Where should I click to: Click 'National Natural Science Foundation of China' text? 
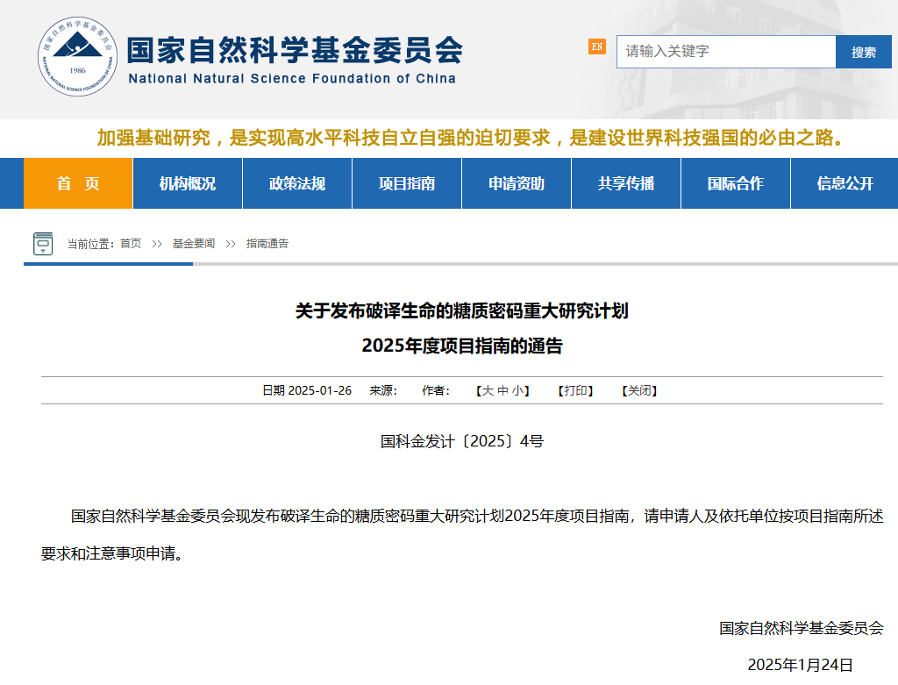click(x=292, y=78)
